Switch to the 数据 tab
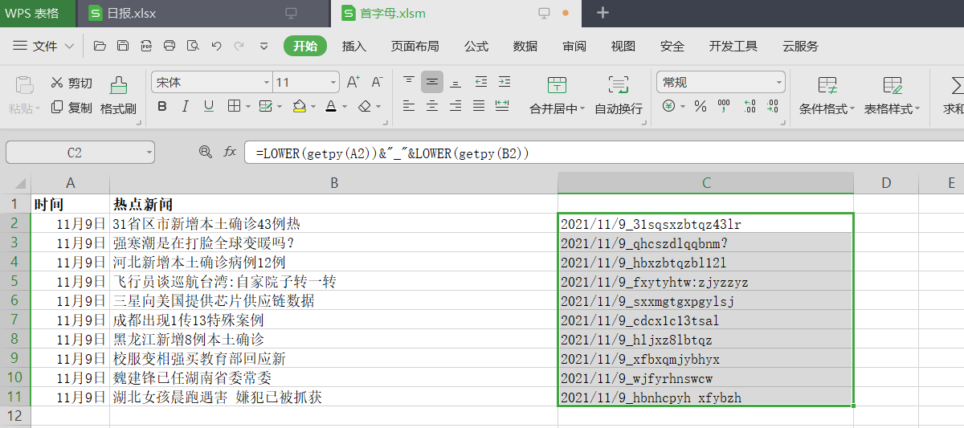The width and height of the screenshot is (964, 428). [x=525, y=47]
